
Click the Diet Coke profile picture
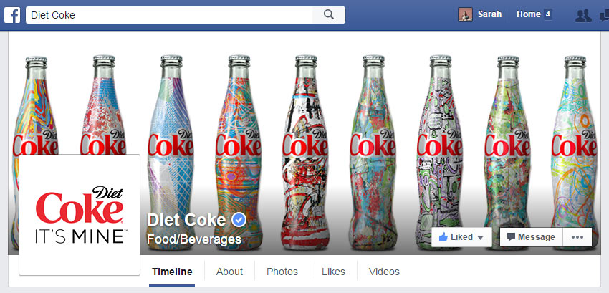[80, 214]
